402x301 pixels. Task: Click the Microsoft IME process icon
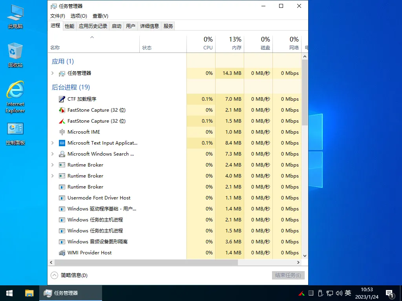tap(62, 132)
